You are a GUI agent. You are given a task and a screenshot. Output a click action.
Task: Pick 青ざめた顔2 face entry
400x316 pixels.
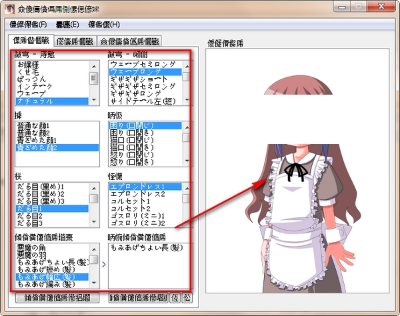tap(57, 147)
